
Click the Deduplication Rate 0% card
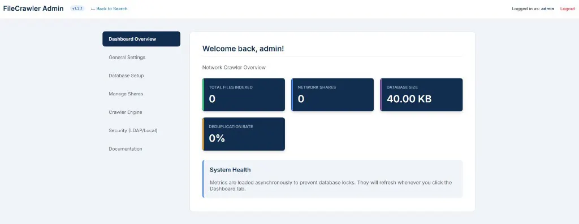pyautogui.click(x=244, y=134)
